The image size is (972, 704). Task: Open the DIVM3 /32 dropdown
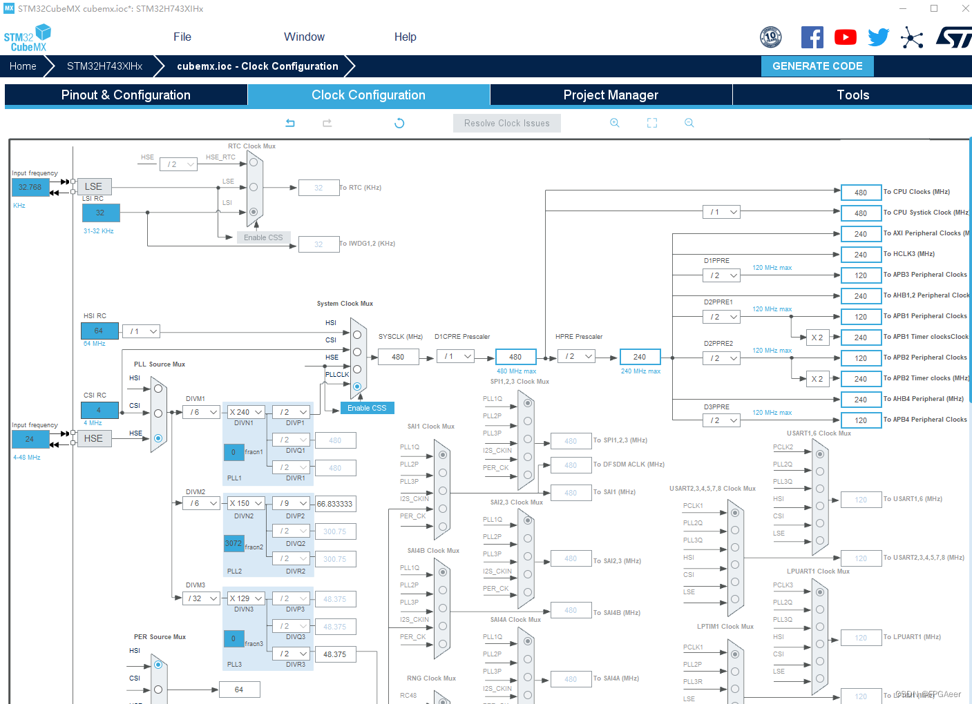201,598
